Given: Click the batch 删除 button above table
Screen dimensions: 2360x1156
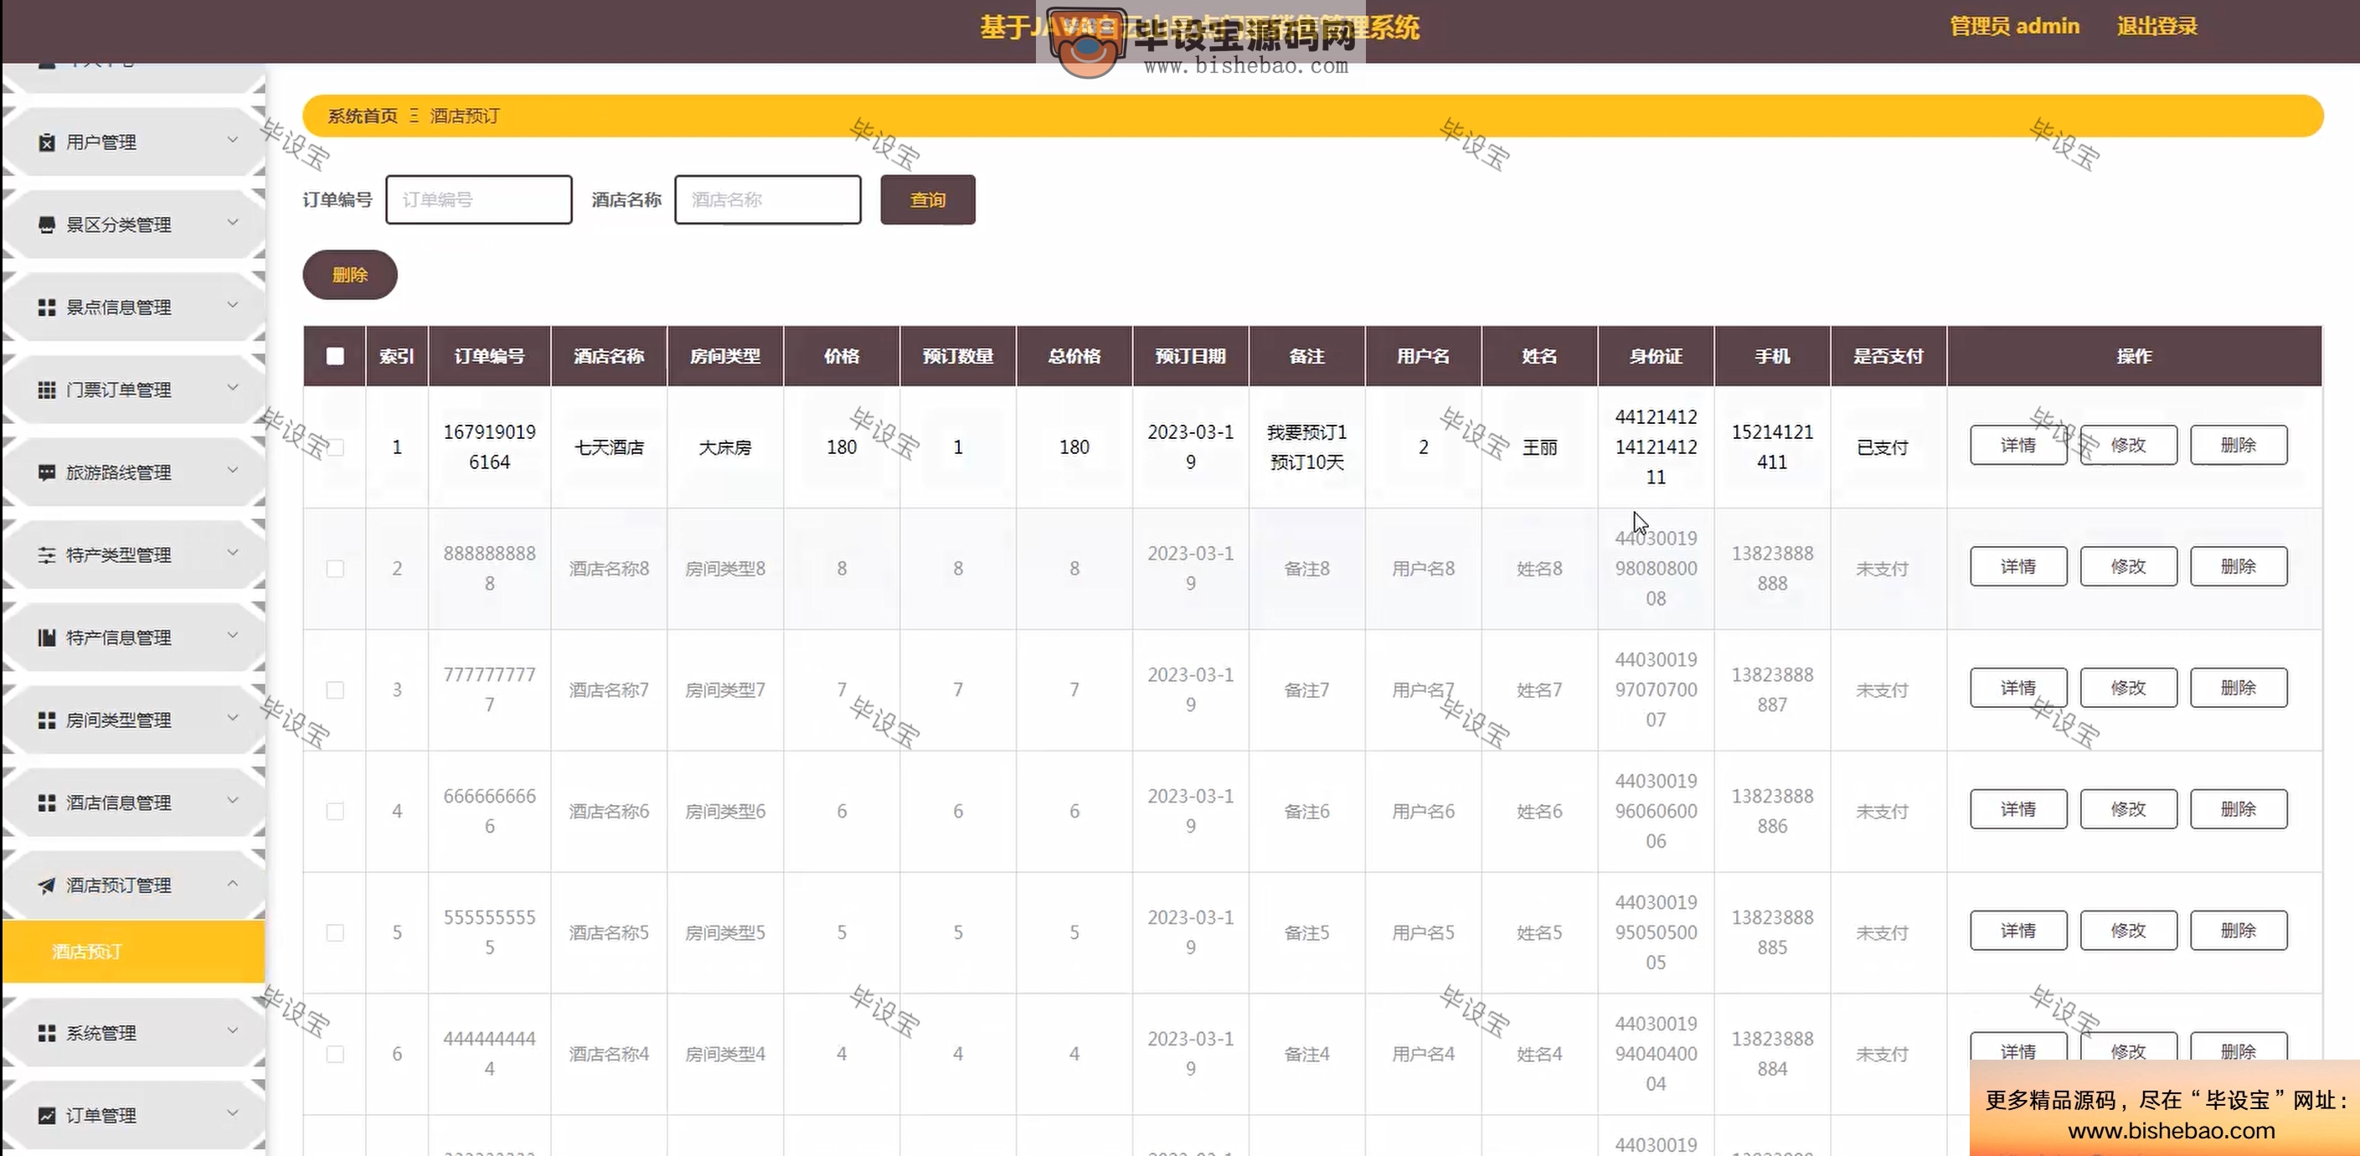Looking at the screenshot, I should 350,274.
